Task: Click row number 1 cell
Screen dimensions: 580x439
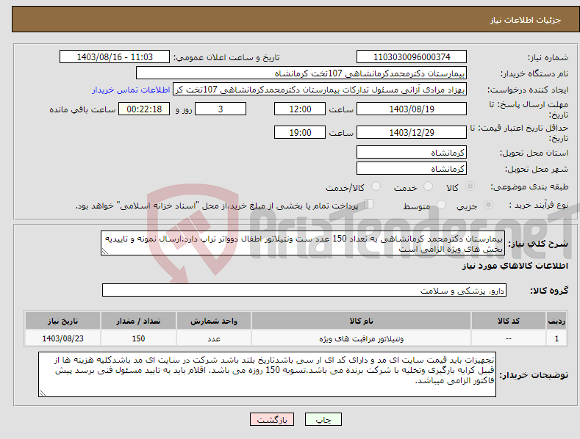Action: tap(556, 338)
